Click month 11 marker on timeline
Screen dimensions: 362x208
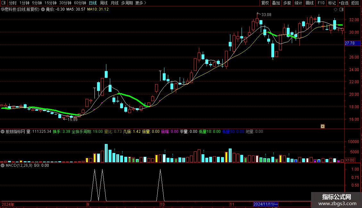pos(232,204)
